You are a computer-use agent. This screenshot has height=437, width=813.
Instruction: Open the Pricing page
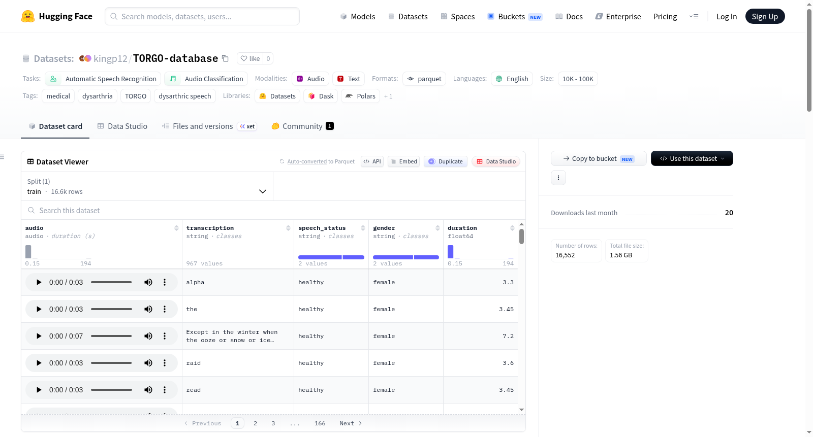(665, 17)
